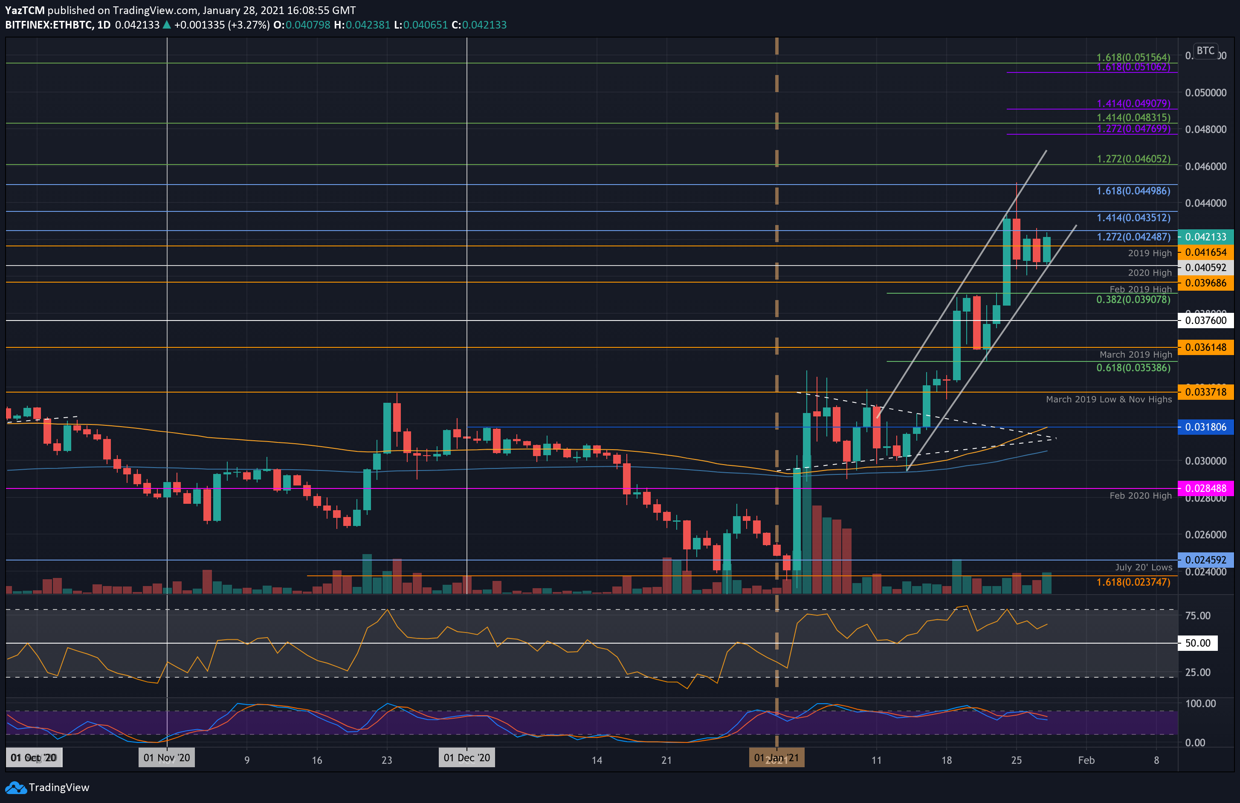Click the '23' date tick on time axis
1240x803 pixels.
pos(387,760)
